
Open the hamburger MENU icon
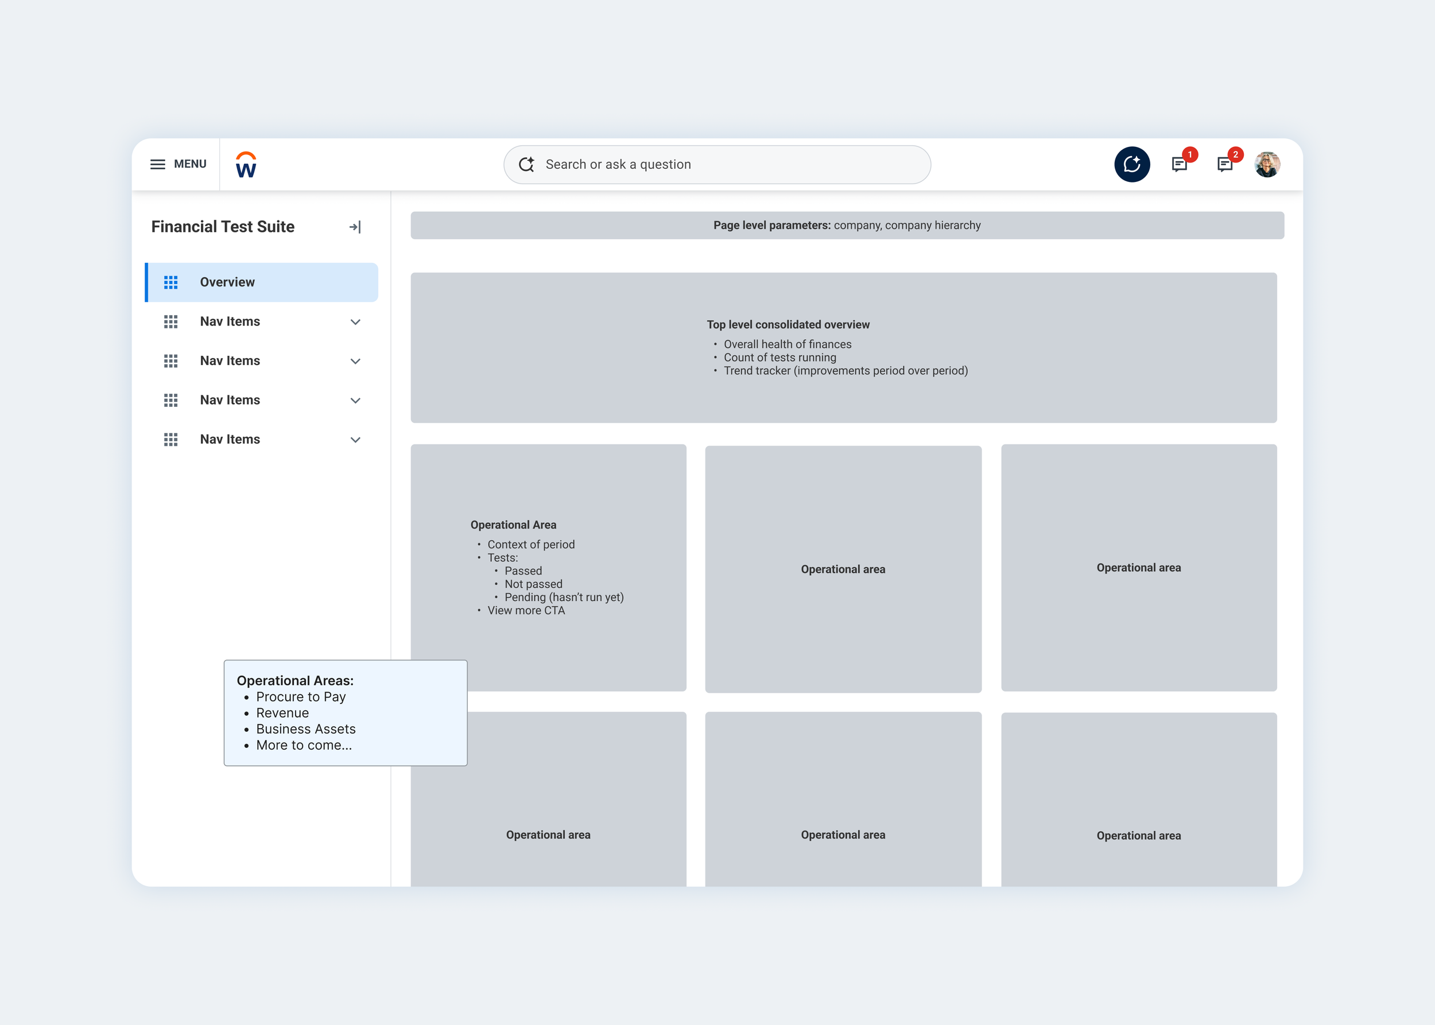tap(157, 164)
